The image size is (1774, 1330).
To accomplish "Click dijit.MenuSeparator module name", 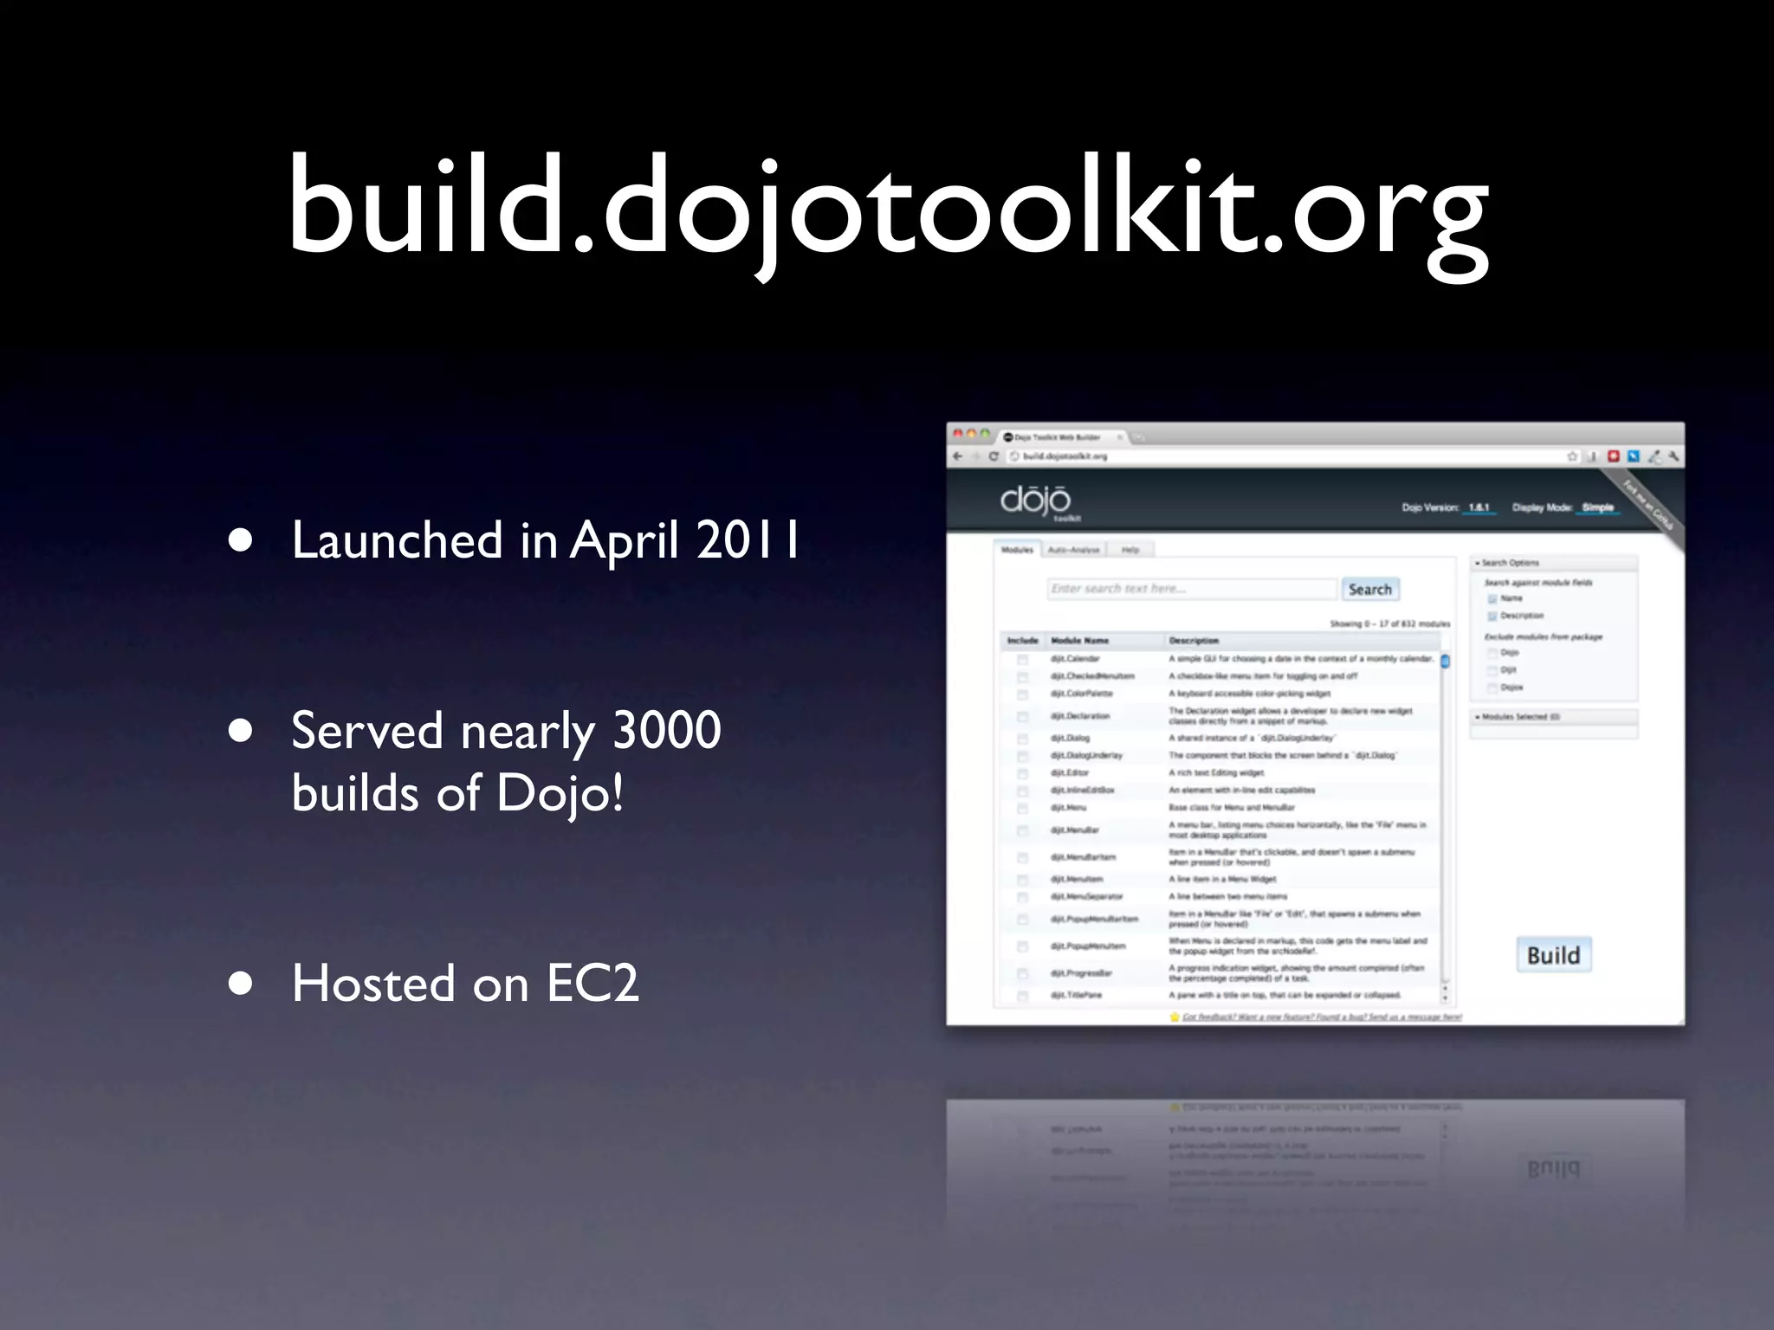I will [x=1086, y=897].
